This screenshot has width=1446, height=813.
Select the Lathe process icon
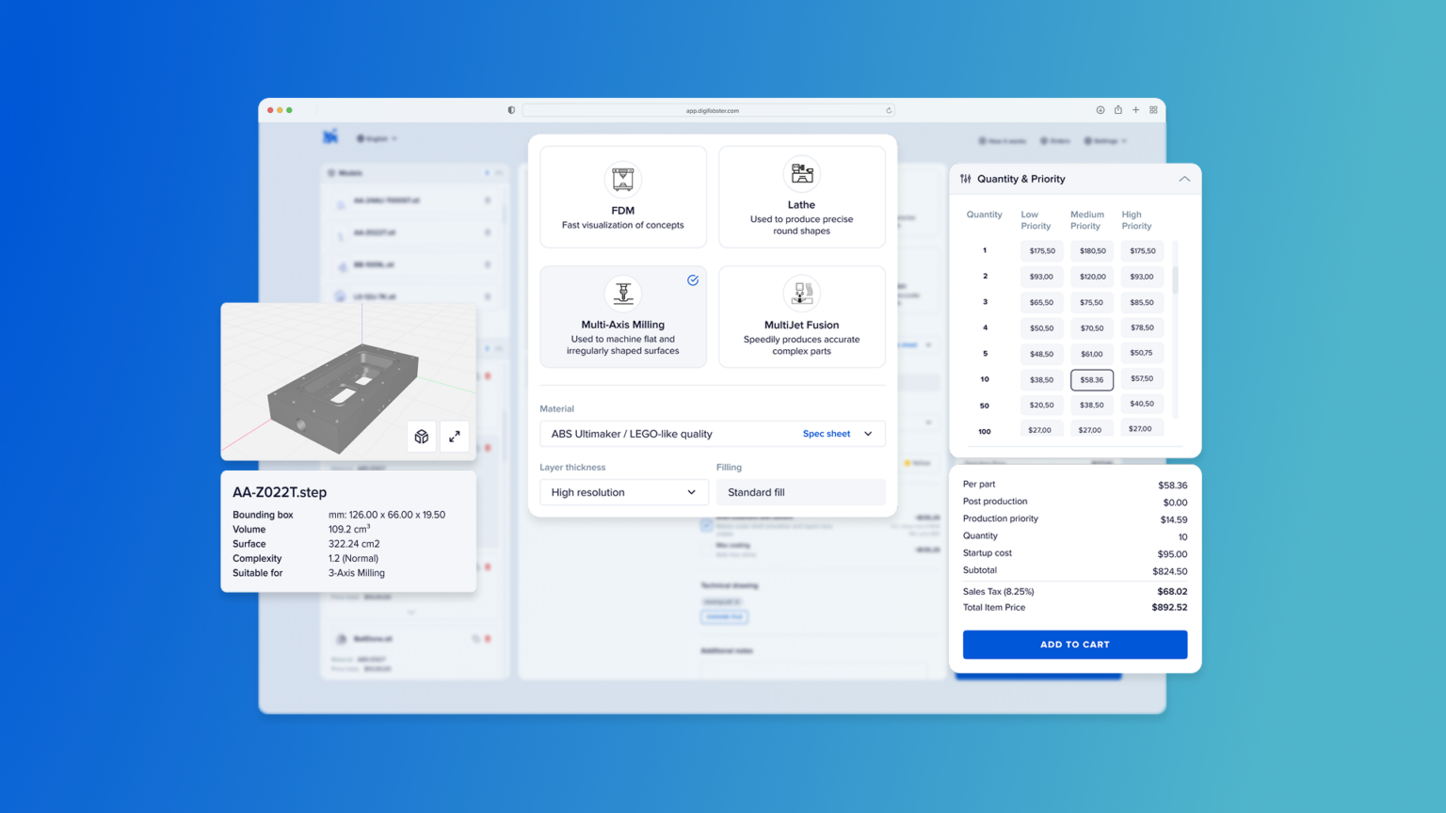801,173
